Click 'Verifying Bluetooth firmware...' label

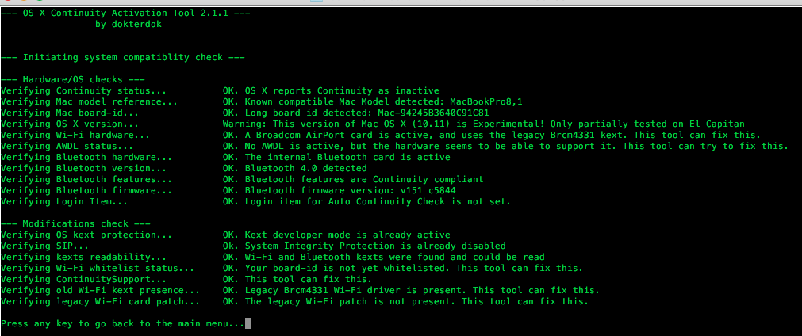pos(86,190)
